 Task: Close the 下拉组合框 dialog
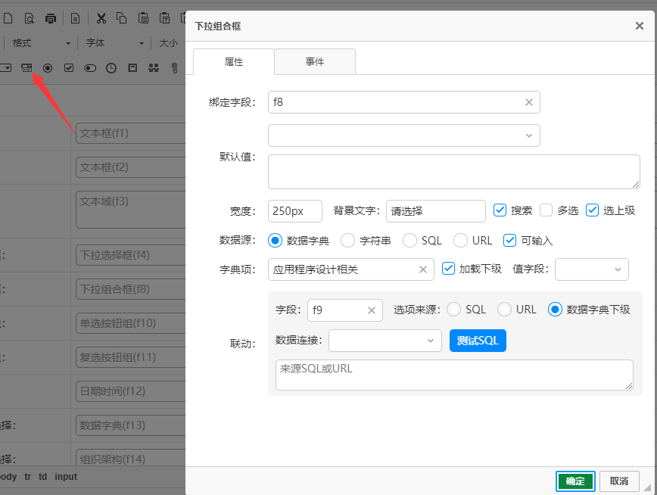tap(640, 26)
